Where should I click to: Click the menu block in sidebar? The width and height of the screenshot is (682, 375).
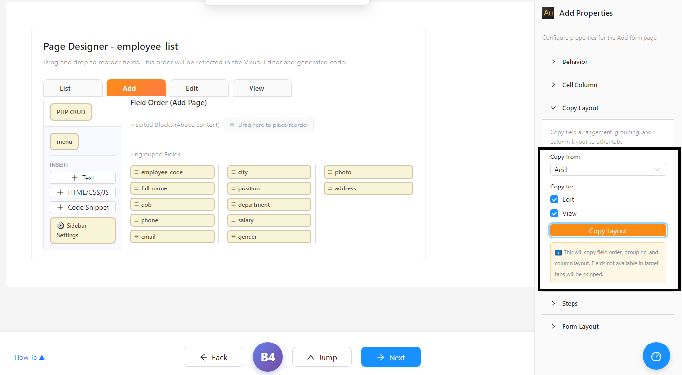pyautogui.click(x=64, y=142)
